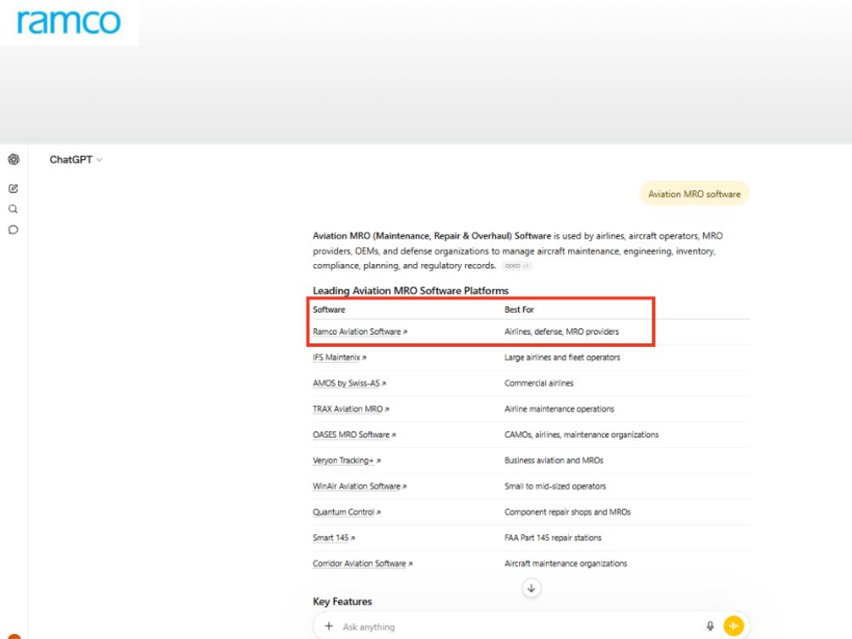The height and width of the screenshot is (639, 852).
Task: Click the microphone dictation icon
Action: coord(710,626)
